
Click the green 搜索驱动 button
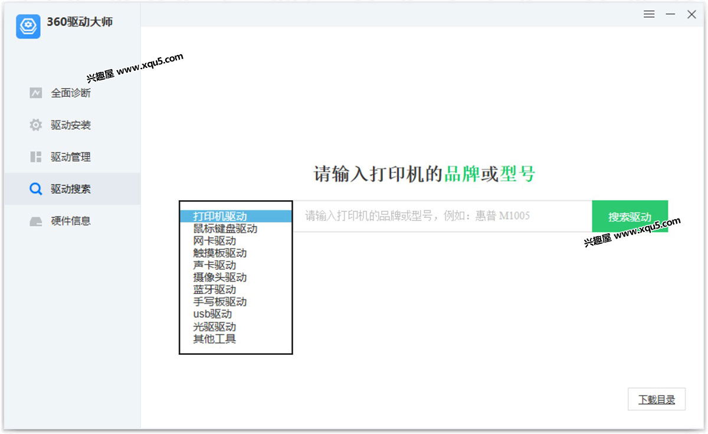[x=630, y=217]
